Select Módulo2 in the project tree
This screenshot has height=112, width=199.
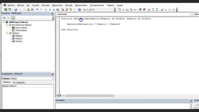[x=19, y=39]
